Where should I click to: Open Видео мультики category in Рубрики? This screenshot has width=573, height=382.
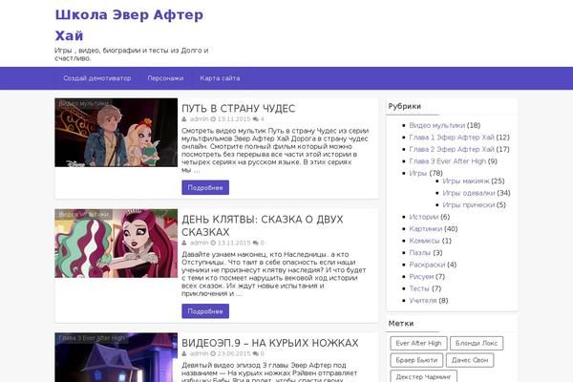pos(437,125)
